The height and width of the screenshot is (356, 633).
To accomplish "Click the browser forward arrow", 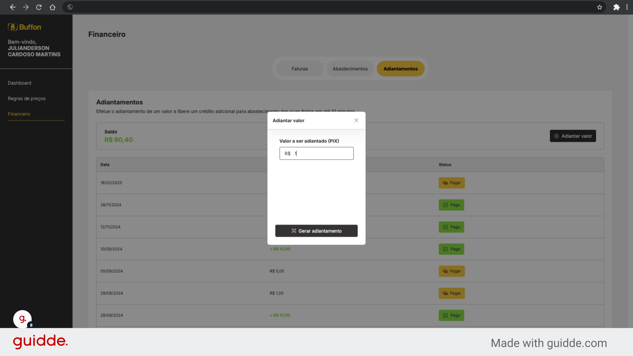I will pos(26,7).
